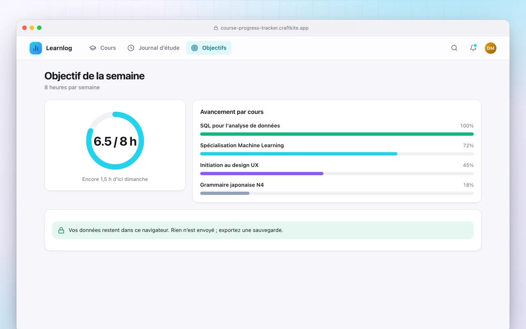Image resolution: width=526 pixels, height=329 pixels.
Task: Click the SQL pour l'analyse de données progress bar
Action: click(x=337, y=134)
